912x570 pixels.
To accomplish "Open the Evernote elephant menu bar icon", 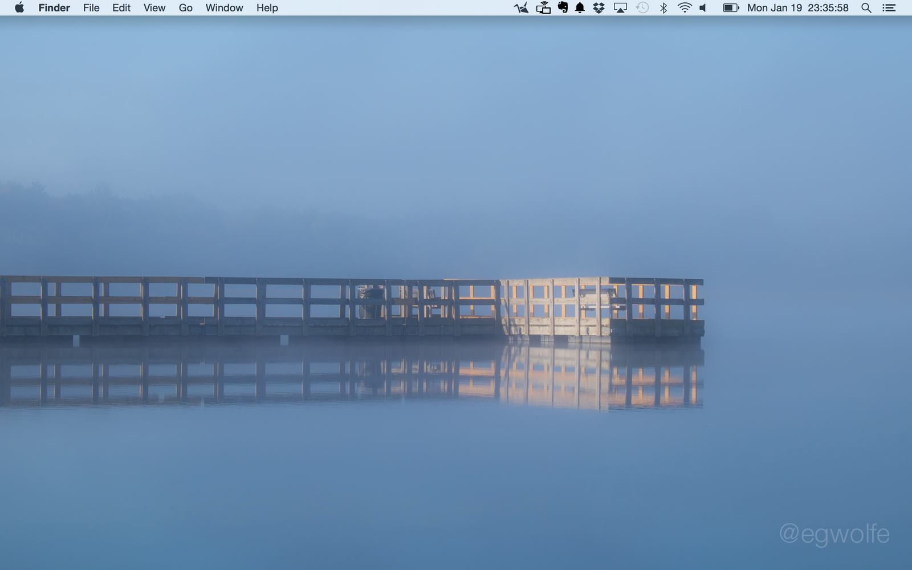I will tap(563, 8).
